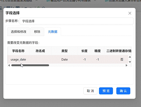
Task: Click the 长度 value -1 cell
Action: [x=84, y=60]
